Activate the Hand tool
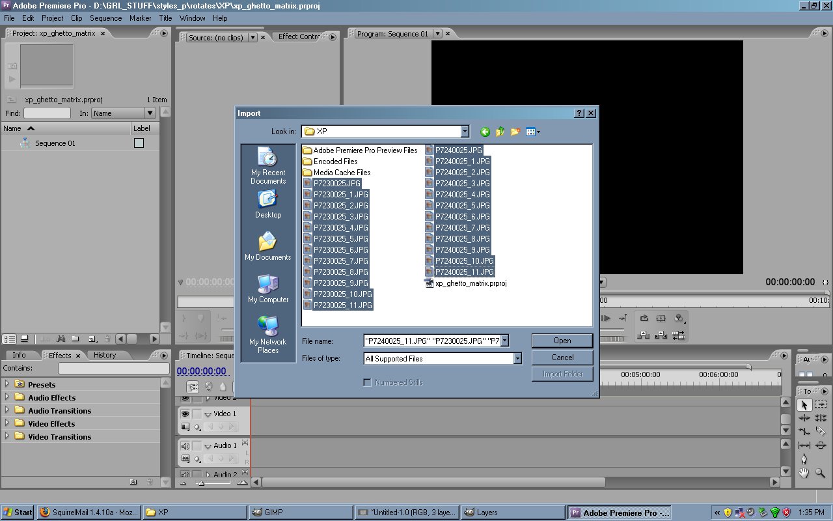 [804, 473]
